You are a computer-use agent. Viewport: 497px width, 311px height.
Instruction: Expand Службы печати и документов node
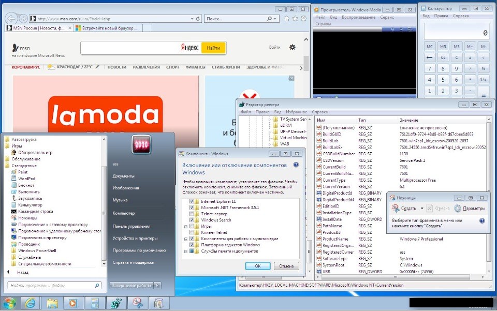(186, 251)
